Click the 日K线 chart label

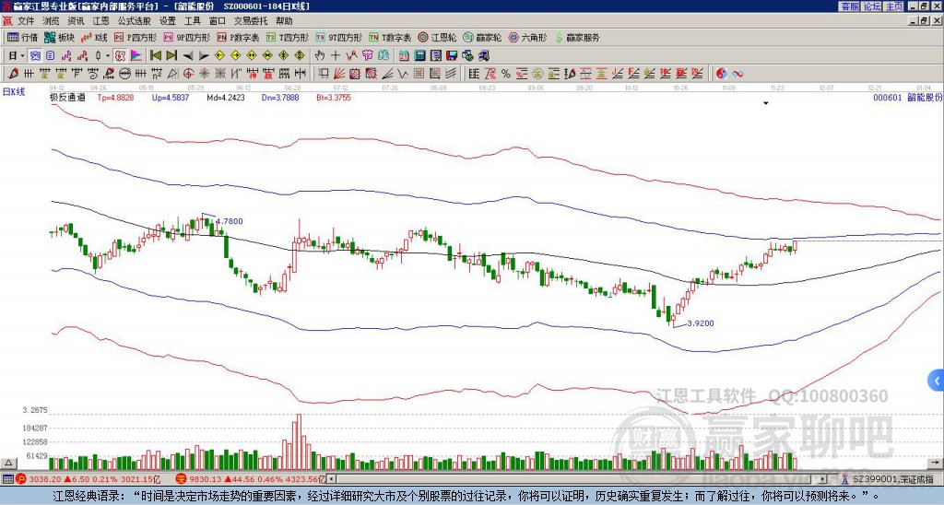(x=13, y=92)
